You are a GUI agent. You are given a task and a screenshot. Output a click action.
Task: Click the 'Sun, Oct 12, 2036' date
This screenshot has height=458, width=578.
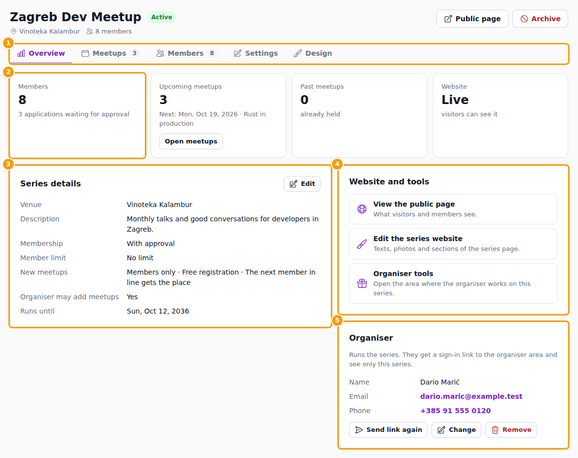tap(158, 311)
